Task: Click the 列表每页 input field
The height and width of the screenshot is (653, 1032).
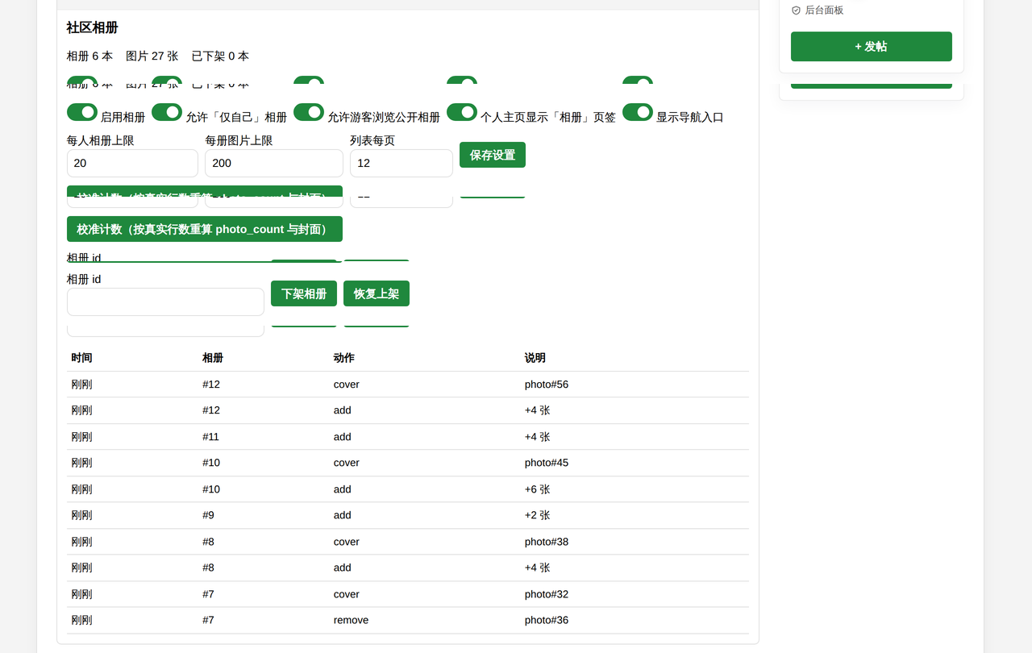Action: click(x=402, y=163)
